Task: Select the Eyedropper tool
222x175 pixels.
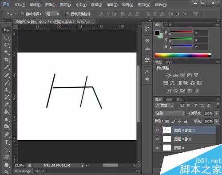Action: [x=6, y=67]
